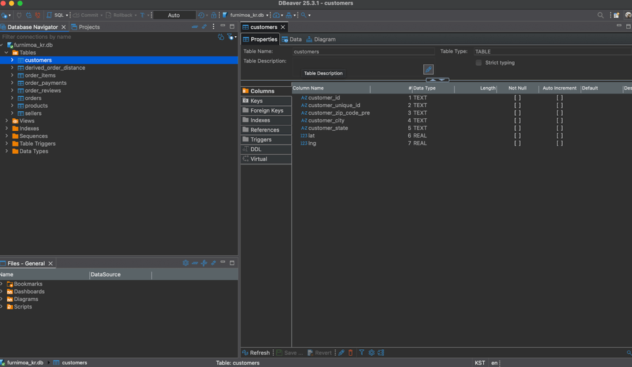Click the filter funnel icon in bottom toolbar
The width and height of the screenshot is (632, 367).
[x=361, y=353]
